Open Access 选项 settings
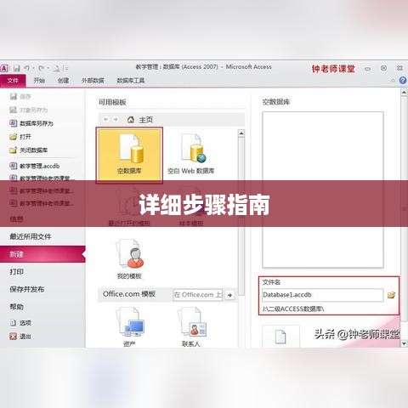408x408 pixels. (20, 323)
